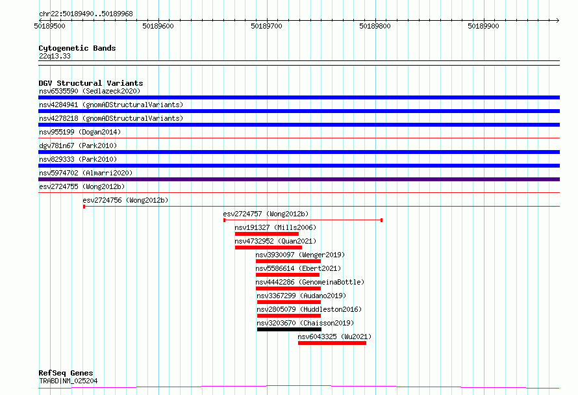Select the red bar under nsv3367299
The width and height of the screenshot is (578, 395).
[x=289, y=302]
